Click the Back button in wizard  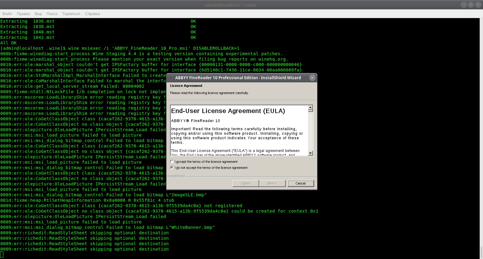tap(246, 183)
